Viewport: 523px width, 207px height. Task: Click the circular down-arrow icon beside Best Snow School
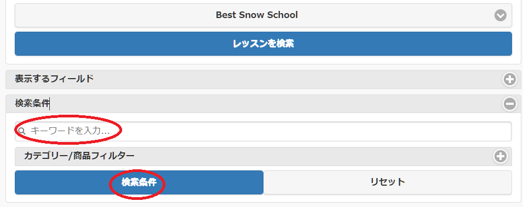tap(501, 15)
